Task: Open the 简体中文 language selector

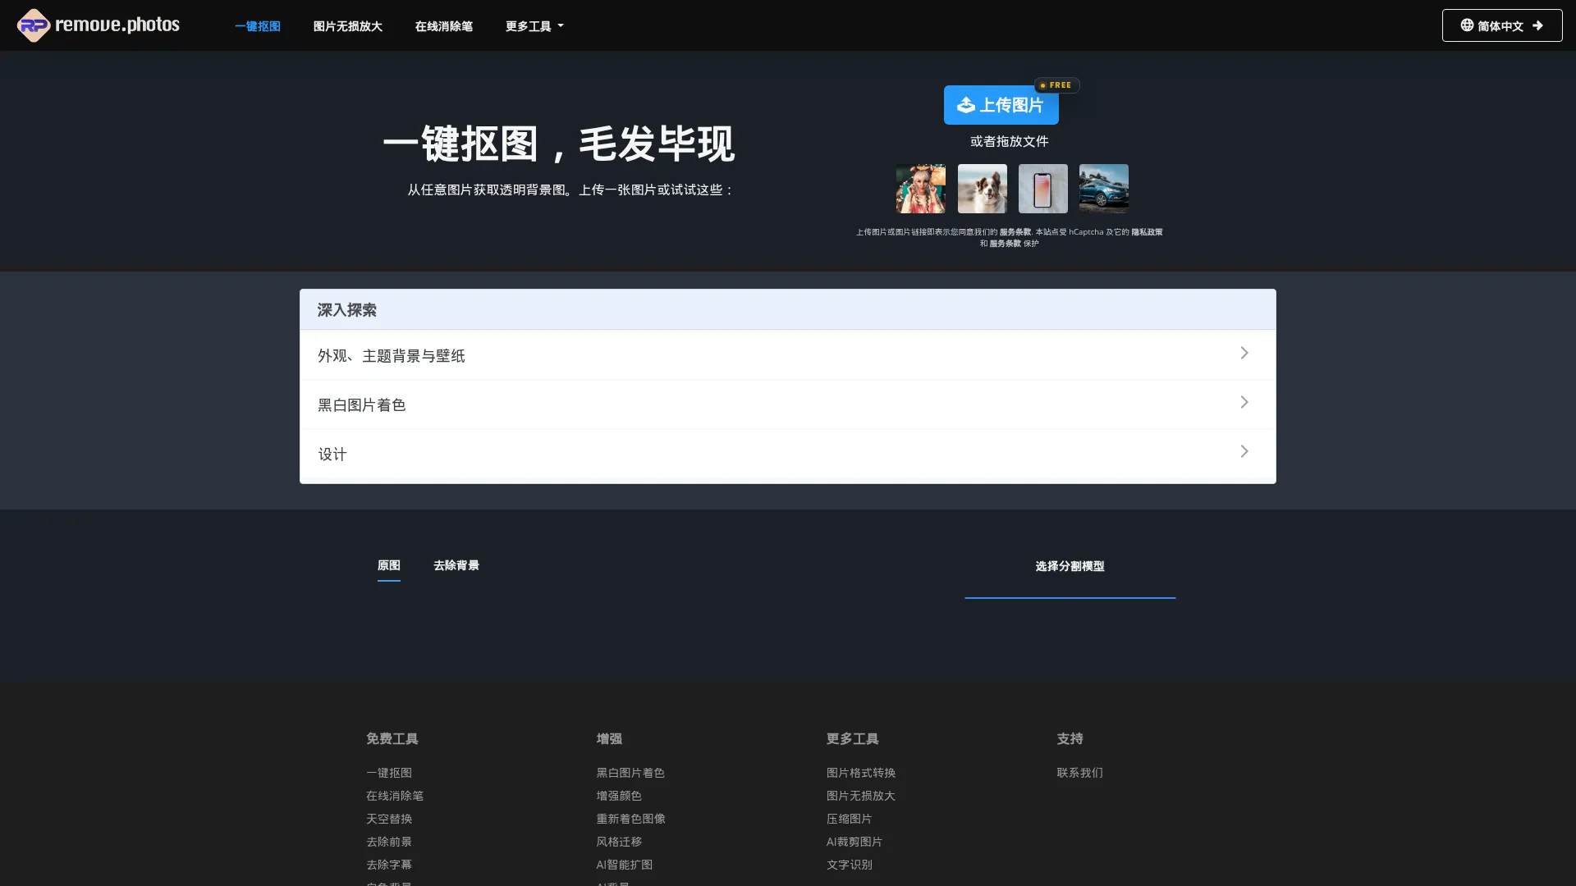Action: click(x=1502, y=25)
